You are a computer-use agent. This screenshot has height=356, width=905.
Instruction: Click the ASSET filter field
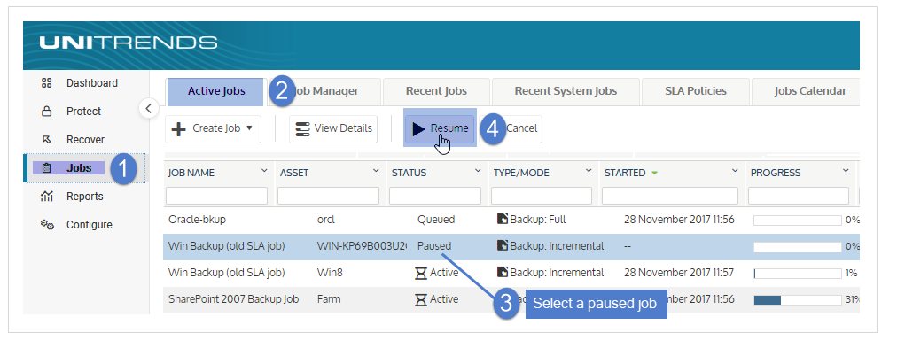pyautogui.click(x=329, y=196)
